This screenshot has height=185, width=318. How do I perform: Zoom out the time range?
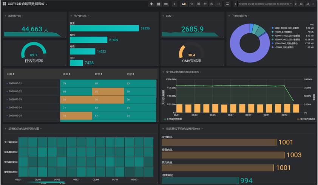coord(301,4)
